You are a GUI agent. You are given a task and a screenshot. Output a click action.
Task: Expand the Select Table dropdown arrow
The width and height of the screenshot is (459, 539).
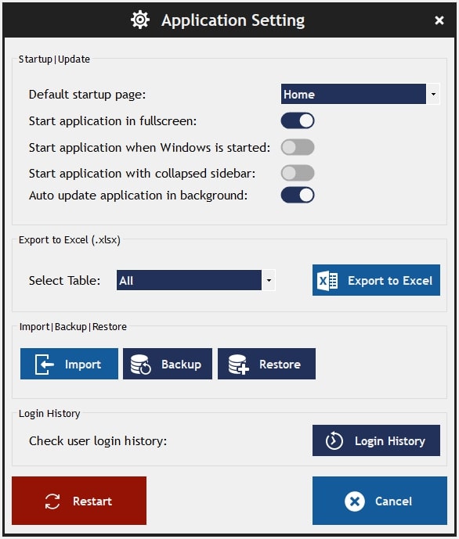pyautogui.click(x=269, y=280)
